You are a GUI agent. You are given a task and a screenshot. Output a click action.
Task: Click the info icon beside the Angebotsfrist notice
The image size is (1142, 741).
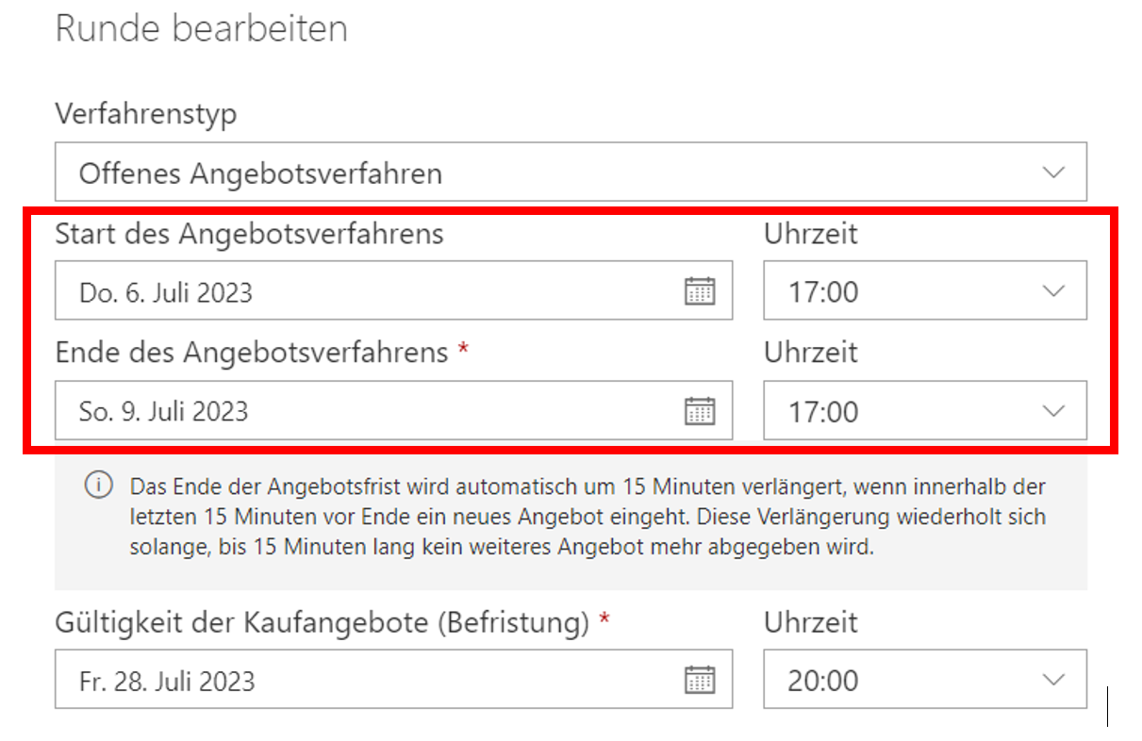pyautogui.click(x=98, y=486)
